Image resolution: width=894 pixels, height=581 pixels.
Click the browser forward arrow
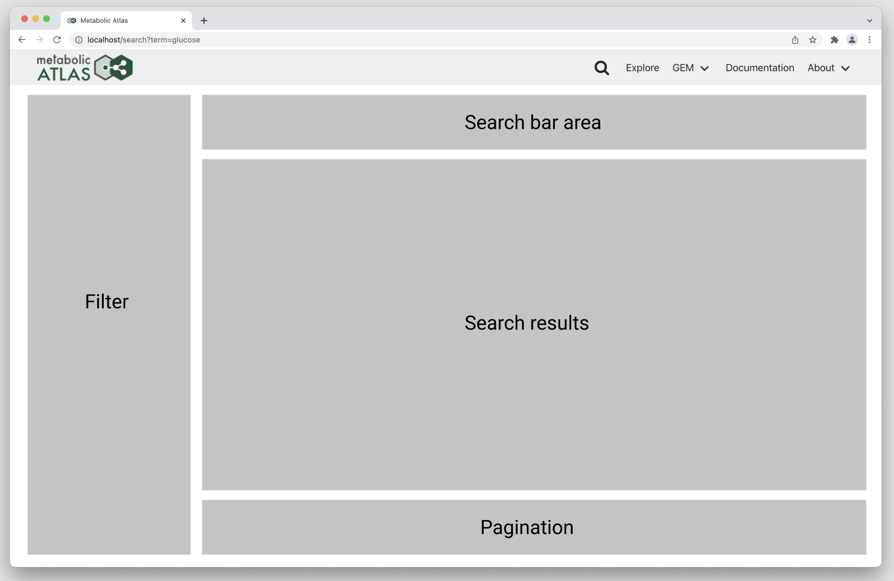pyautogui.click(x=40, y=40)
